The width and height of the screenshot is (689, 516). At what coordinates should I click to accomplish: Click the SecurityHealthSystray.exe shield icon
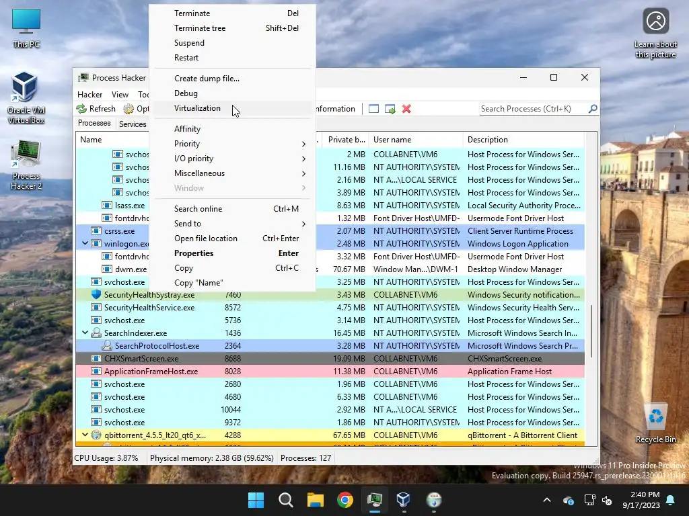pos(96,295)
